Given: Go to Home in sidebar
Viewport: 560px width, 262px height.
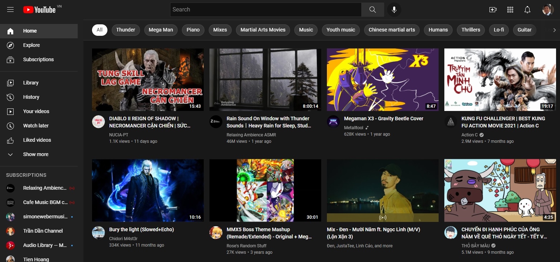Looking at the screenshot, I should coord(39,31).
